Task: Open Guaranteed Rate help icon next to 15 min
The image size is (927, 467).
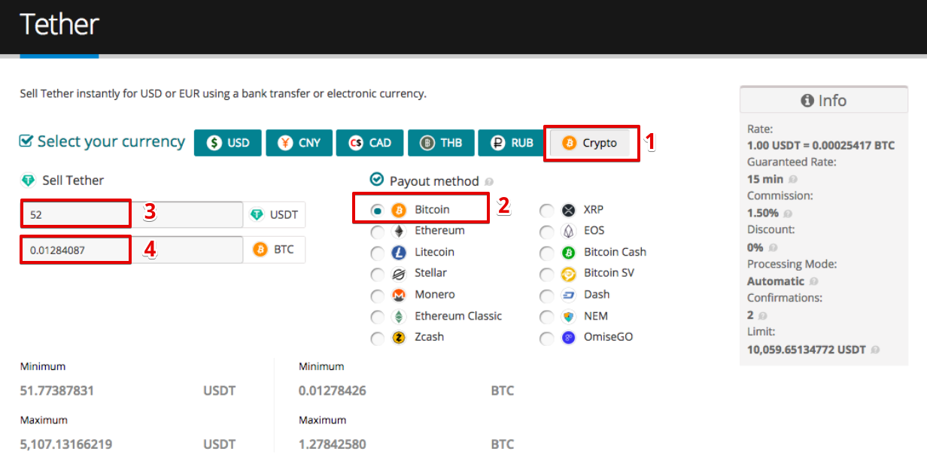Action: click(793, 179)
